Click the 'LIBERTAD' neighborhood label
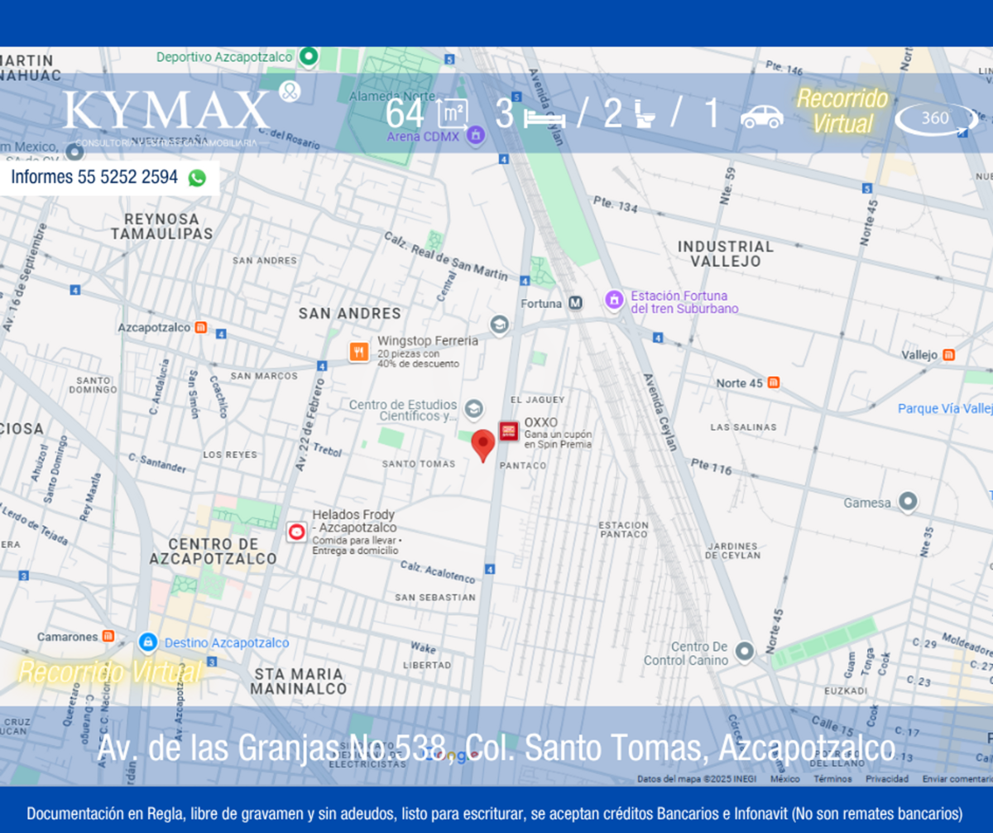The height and width of the screenshot is (833, 993). pos(427,665)
